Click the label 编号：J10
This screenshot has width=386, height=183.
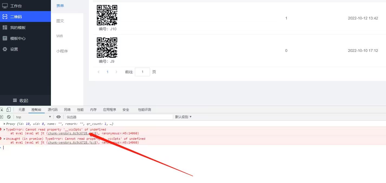pyautogui.click(x=108, y=29)
